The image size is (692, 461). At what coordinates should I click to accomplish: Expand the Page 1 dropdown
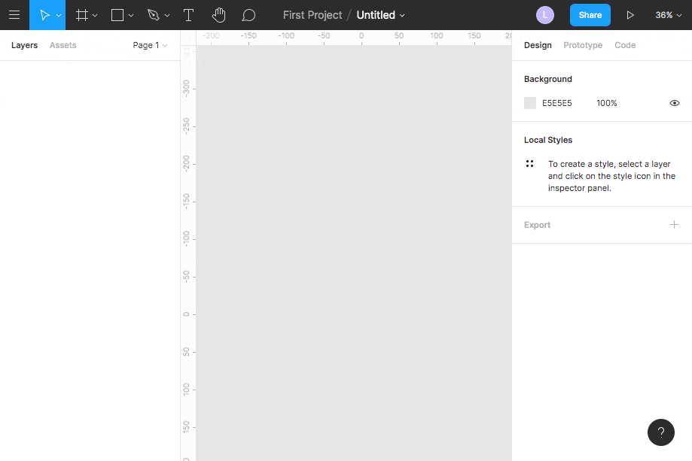[x=150, y=45]
